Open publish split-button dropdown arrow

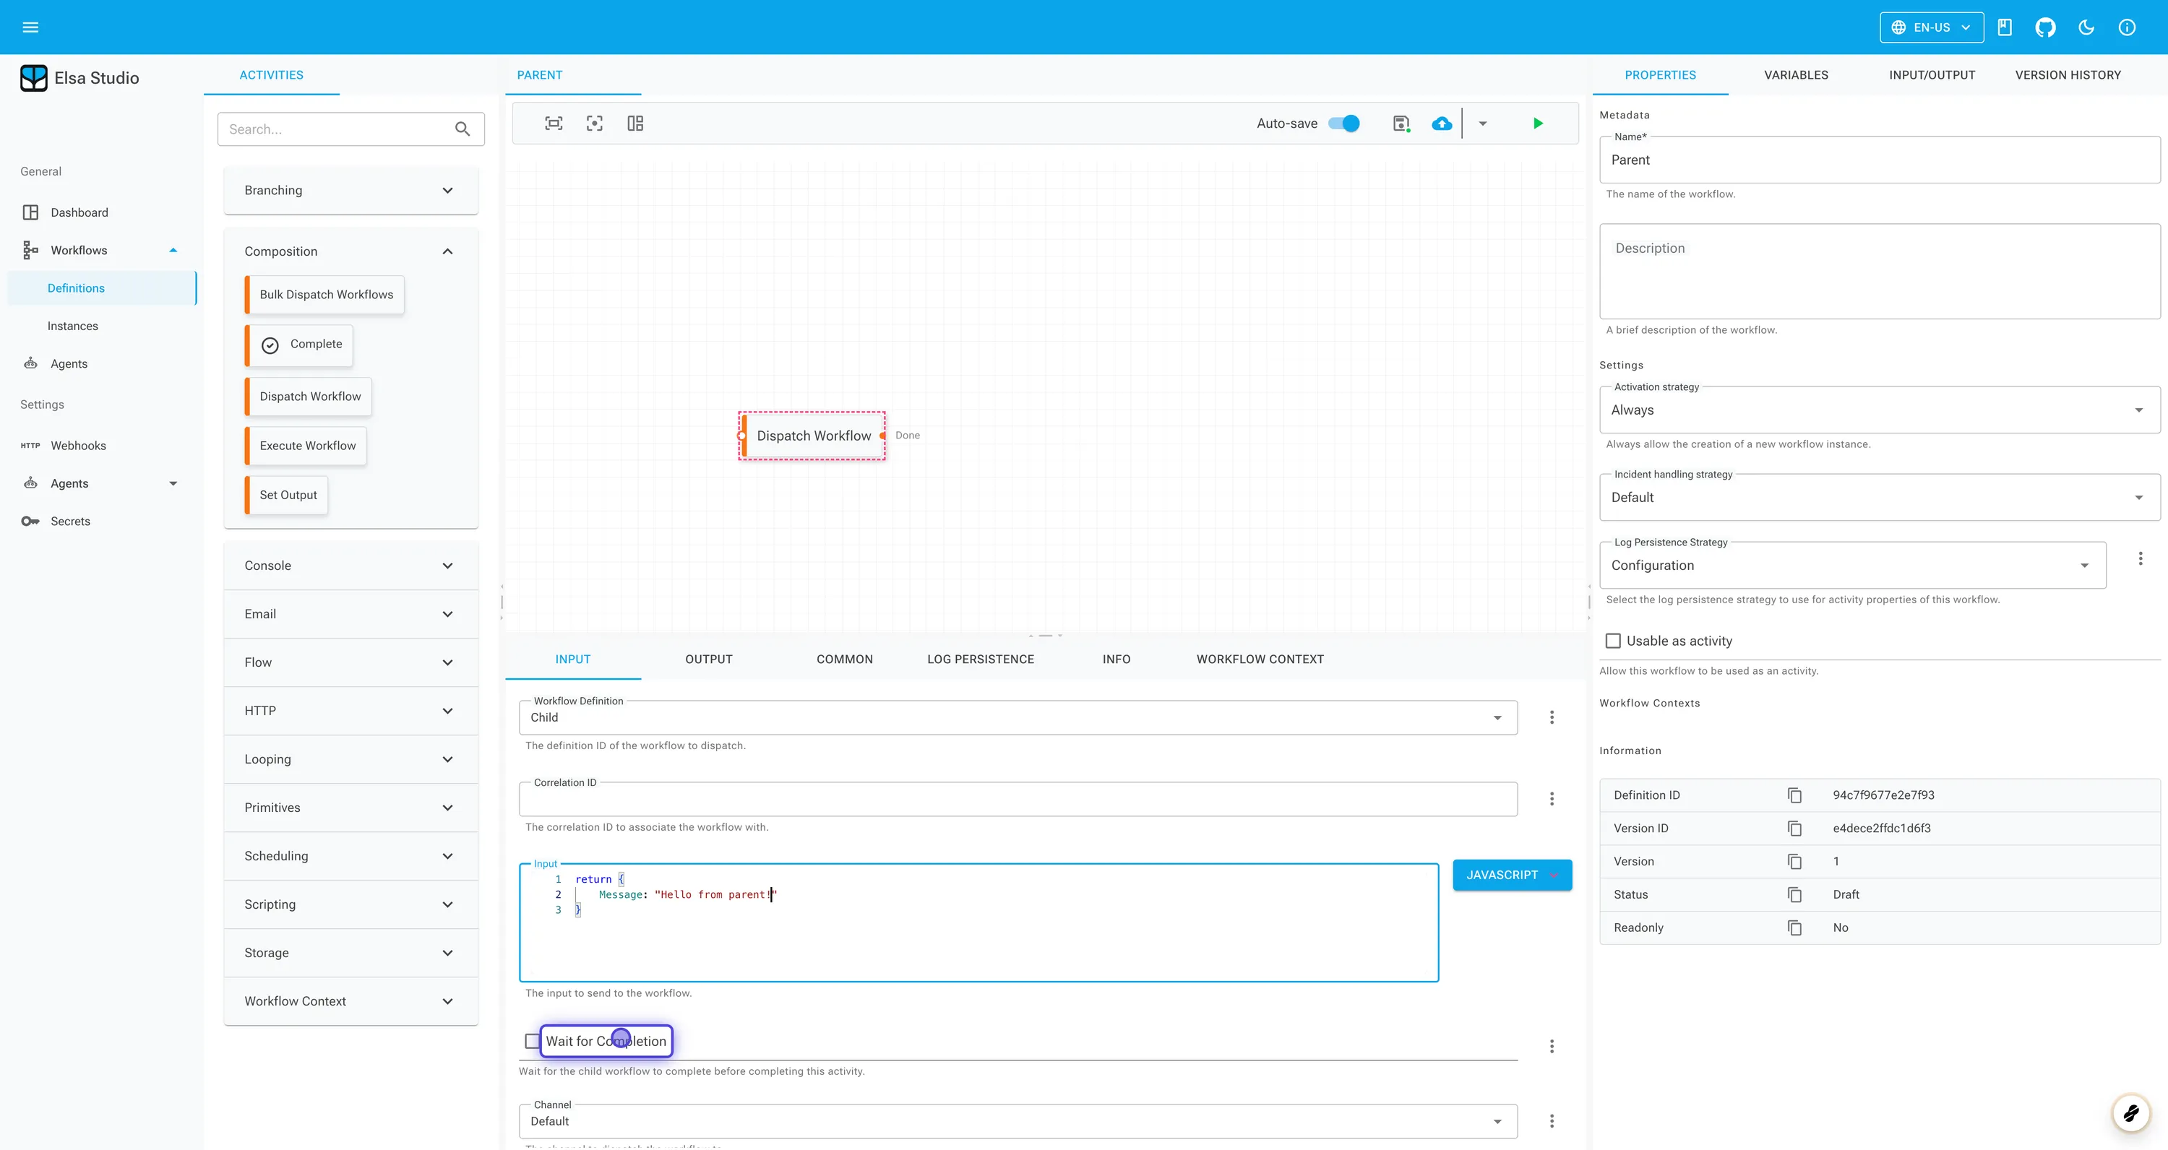click(1483, 124)
